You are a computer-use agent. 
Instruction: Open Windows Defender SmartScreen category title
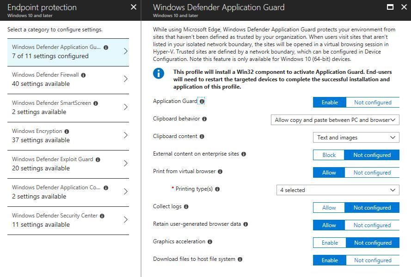[x=51, y=103]
